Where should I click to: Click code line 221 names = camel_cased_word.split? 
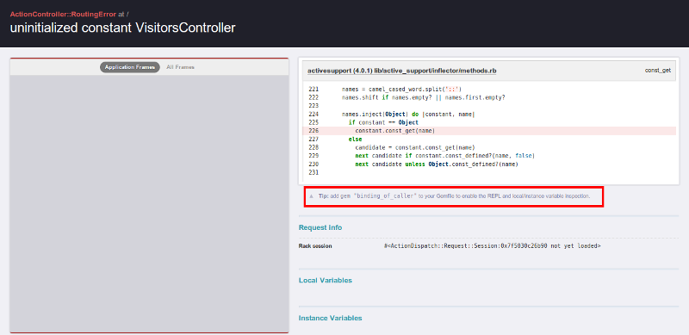(x=400, y=90)
